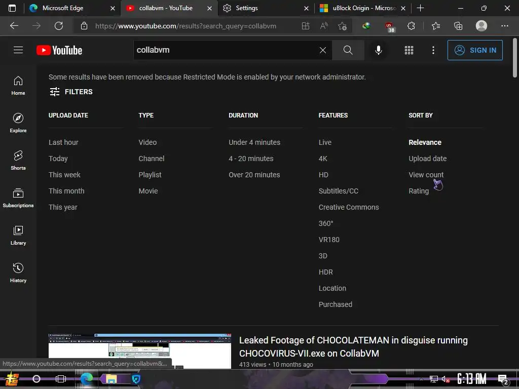Open the Leaked Footage of CHOCOLATEMAN video title
Image resolution: width=519 pixels, height=389 pixels.
click(353, 346)
